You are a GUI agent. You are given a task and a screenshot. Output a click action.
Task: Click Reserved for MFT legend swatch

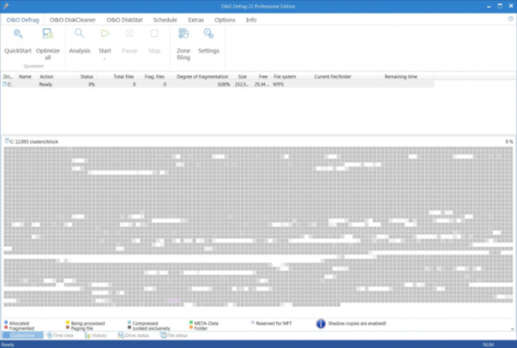[x=253, y=323]
